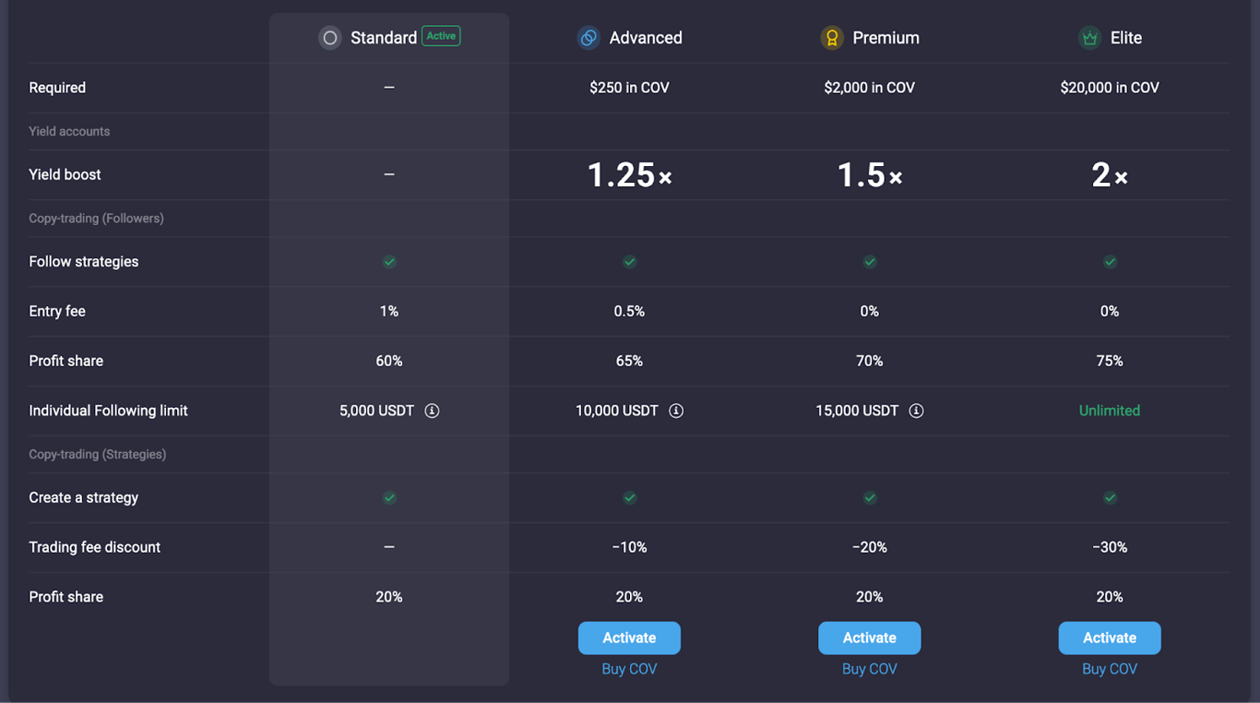Click the green checkmark for Standard Follow strategies

click(389, 261)
